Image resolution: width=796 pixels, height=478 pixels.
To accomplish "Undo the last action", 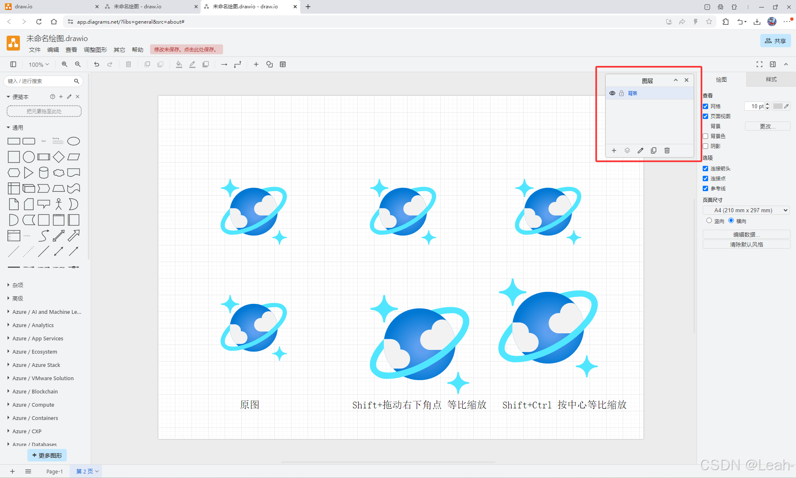I will coord(97,64).
